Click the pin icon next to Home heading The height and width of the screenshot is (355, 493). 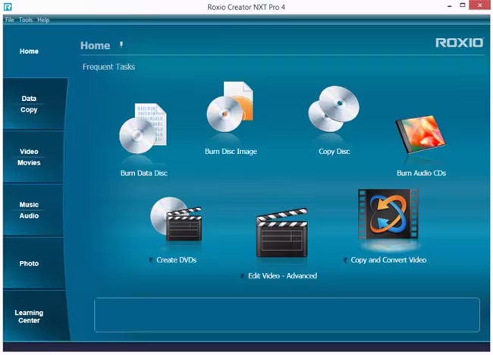click(x=121, y=46)
